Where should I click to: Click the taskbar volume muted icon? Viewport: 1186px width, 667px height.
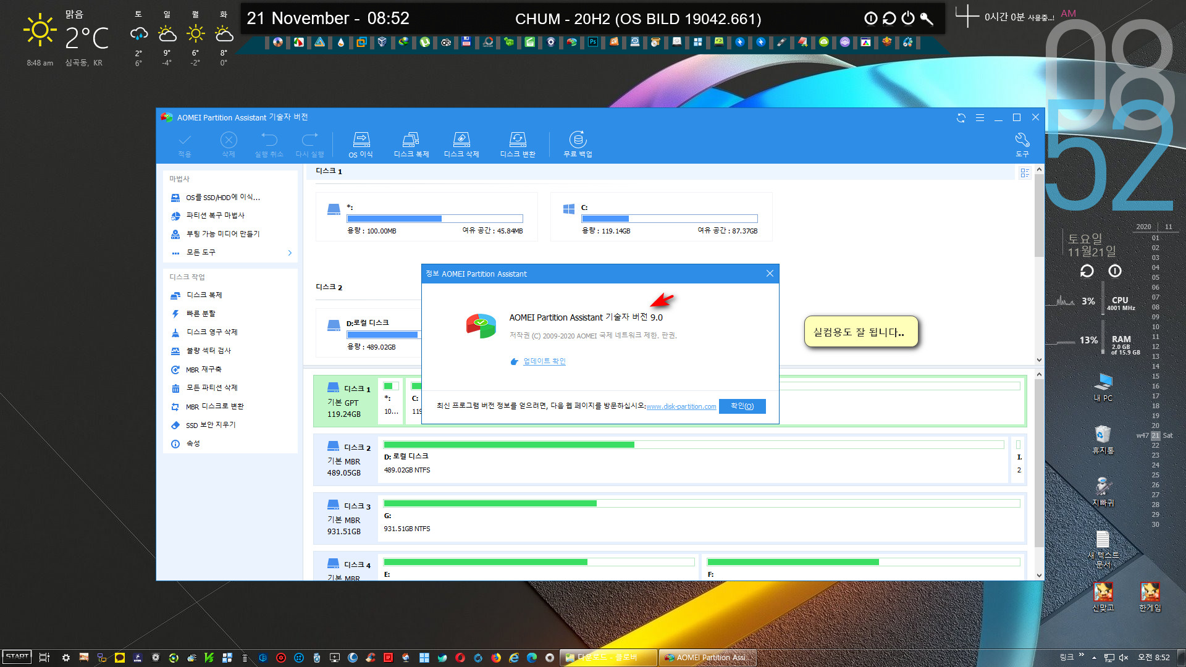point(1124,658)
